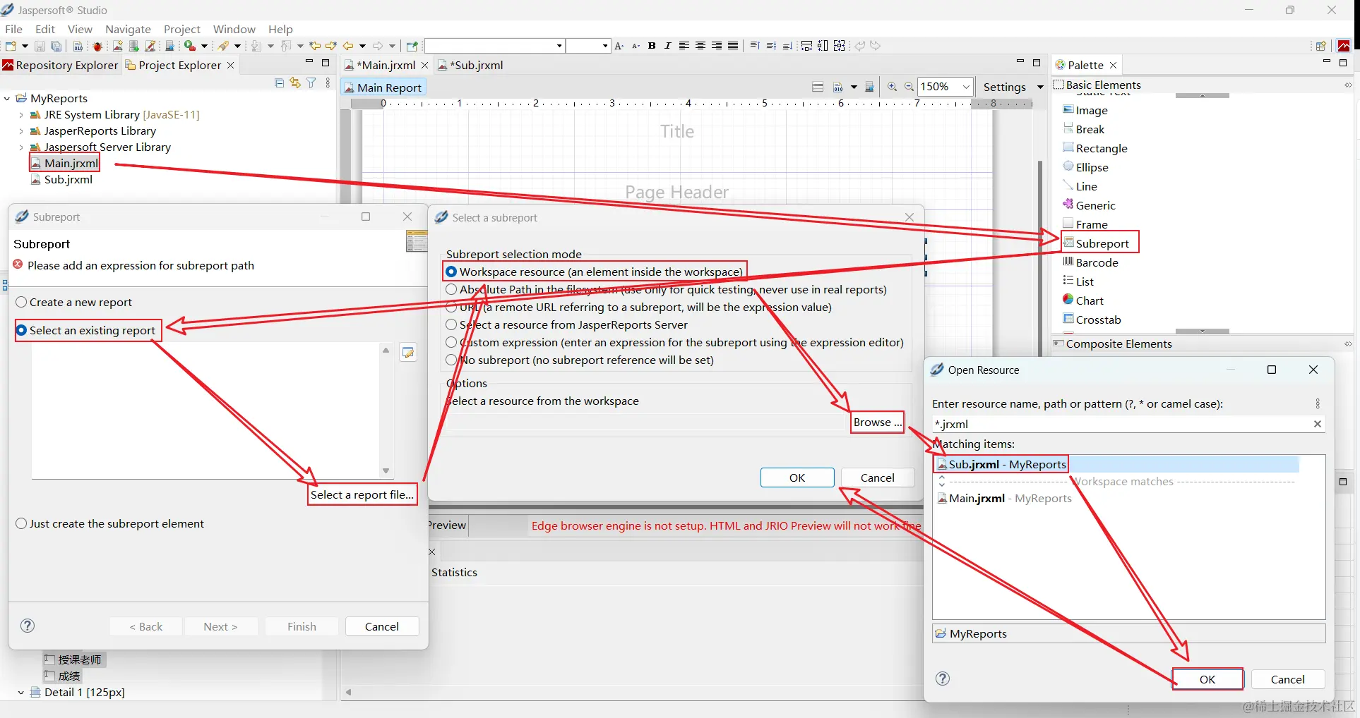Open the Window menu
Image resolution: width=1360 pixels, height=718 pixels.
[x=234, y=29]
